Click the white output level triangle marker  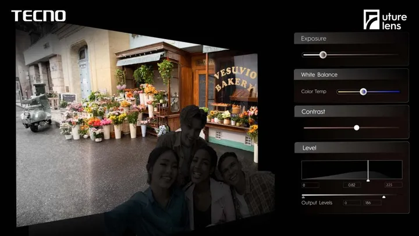(x=384, y=198)
